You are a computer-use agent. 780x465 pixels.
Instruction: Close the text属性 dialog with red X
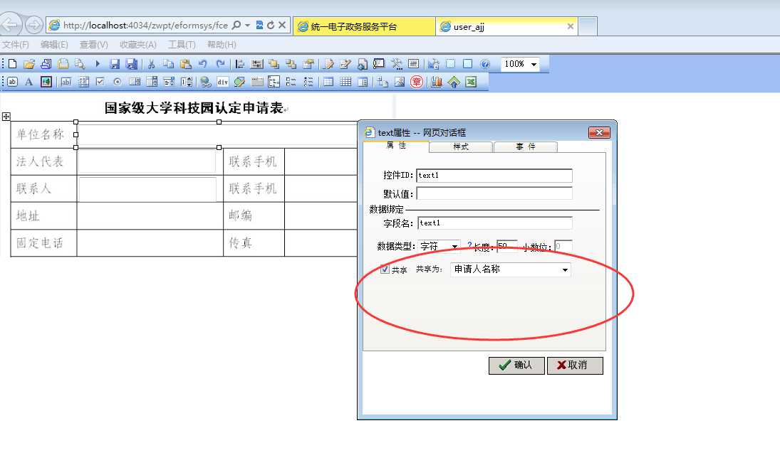click(599, 132)
